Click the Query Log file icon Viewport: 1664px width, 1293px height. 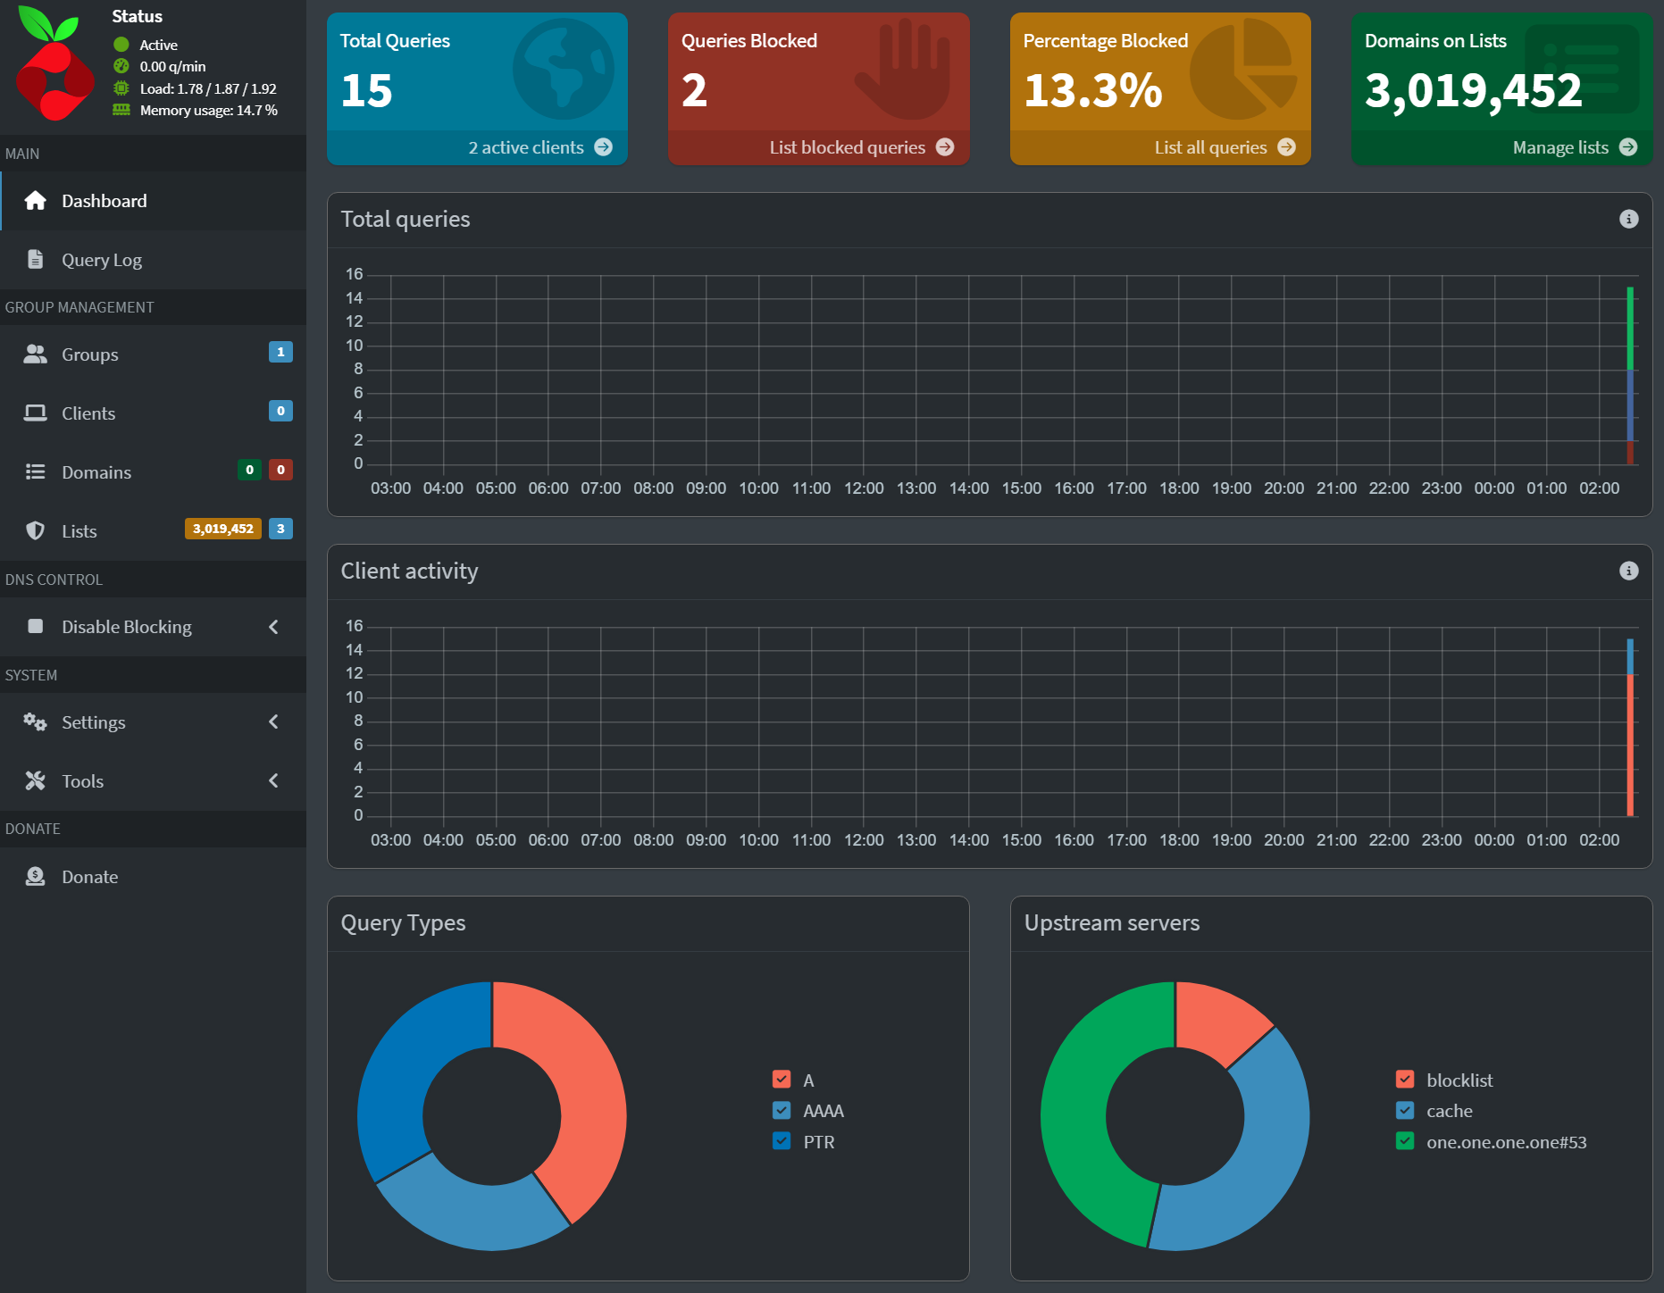tap(36, 260)
